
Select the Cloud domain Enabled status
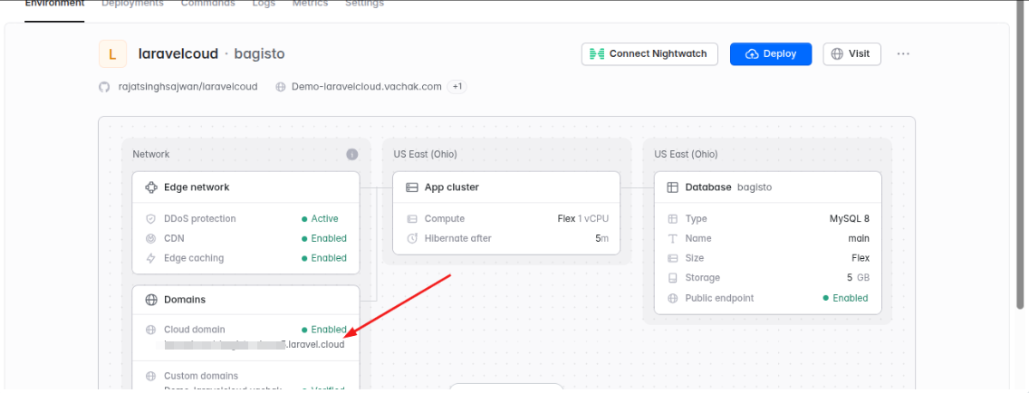click(x=323, y=330)
